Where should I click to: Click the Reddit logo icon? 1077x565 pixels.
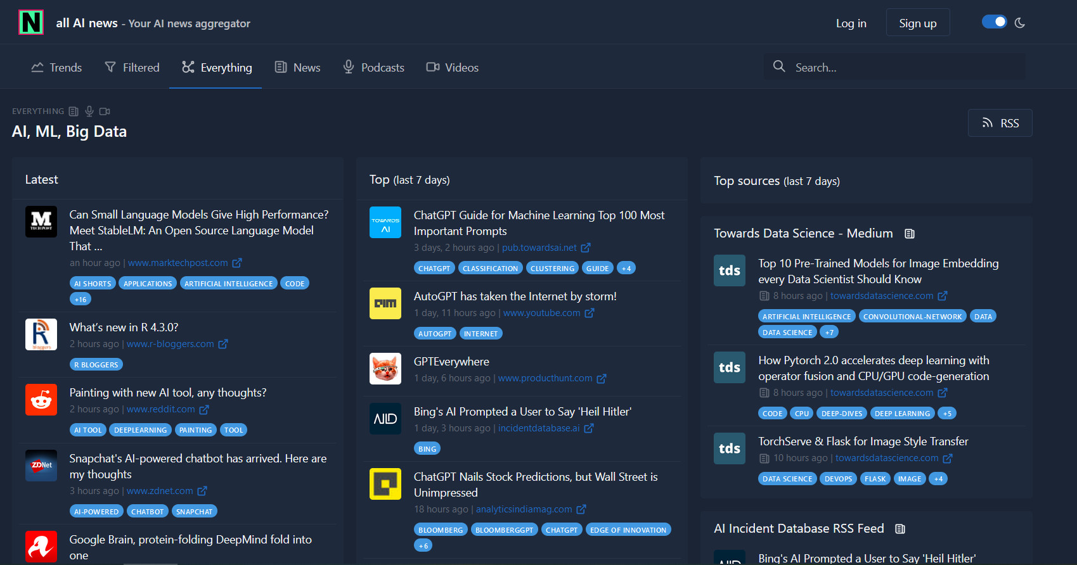[41, 400]
